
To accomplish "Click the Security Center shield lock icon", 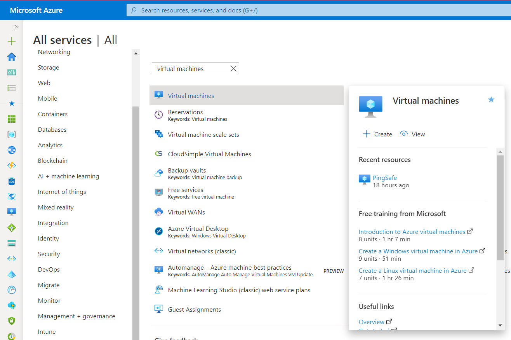I will point(12,321).
